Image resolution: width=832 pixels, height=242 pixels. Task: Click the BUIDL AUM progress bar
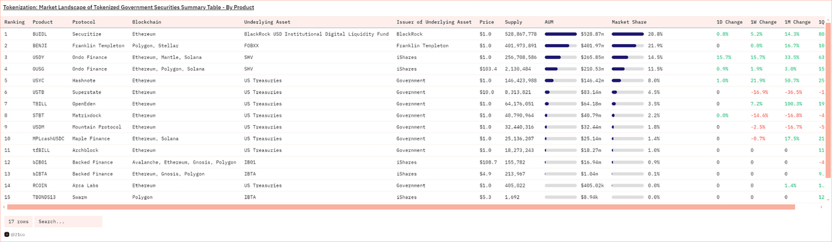coord(560,34)
